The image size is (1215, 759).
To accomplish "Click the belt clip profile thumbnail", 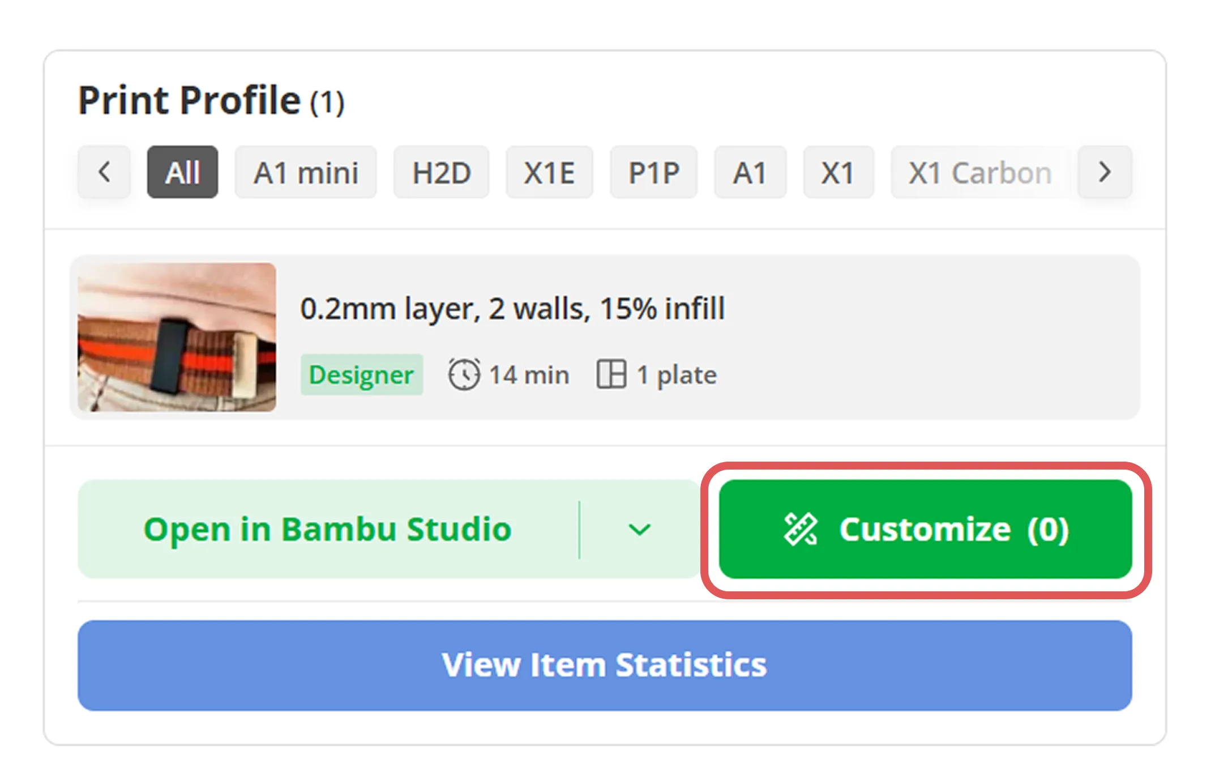I will 177,337.
